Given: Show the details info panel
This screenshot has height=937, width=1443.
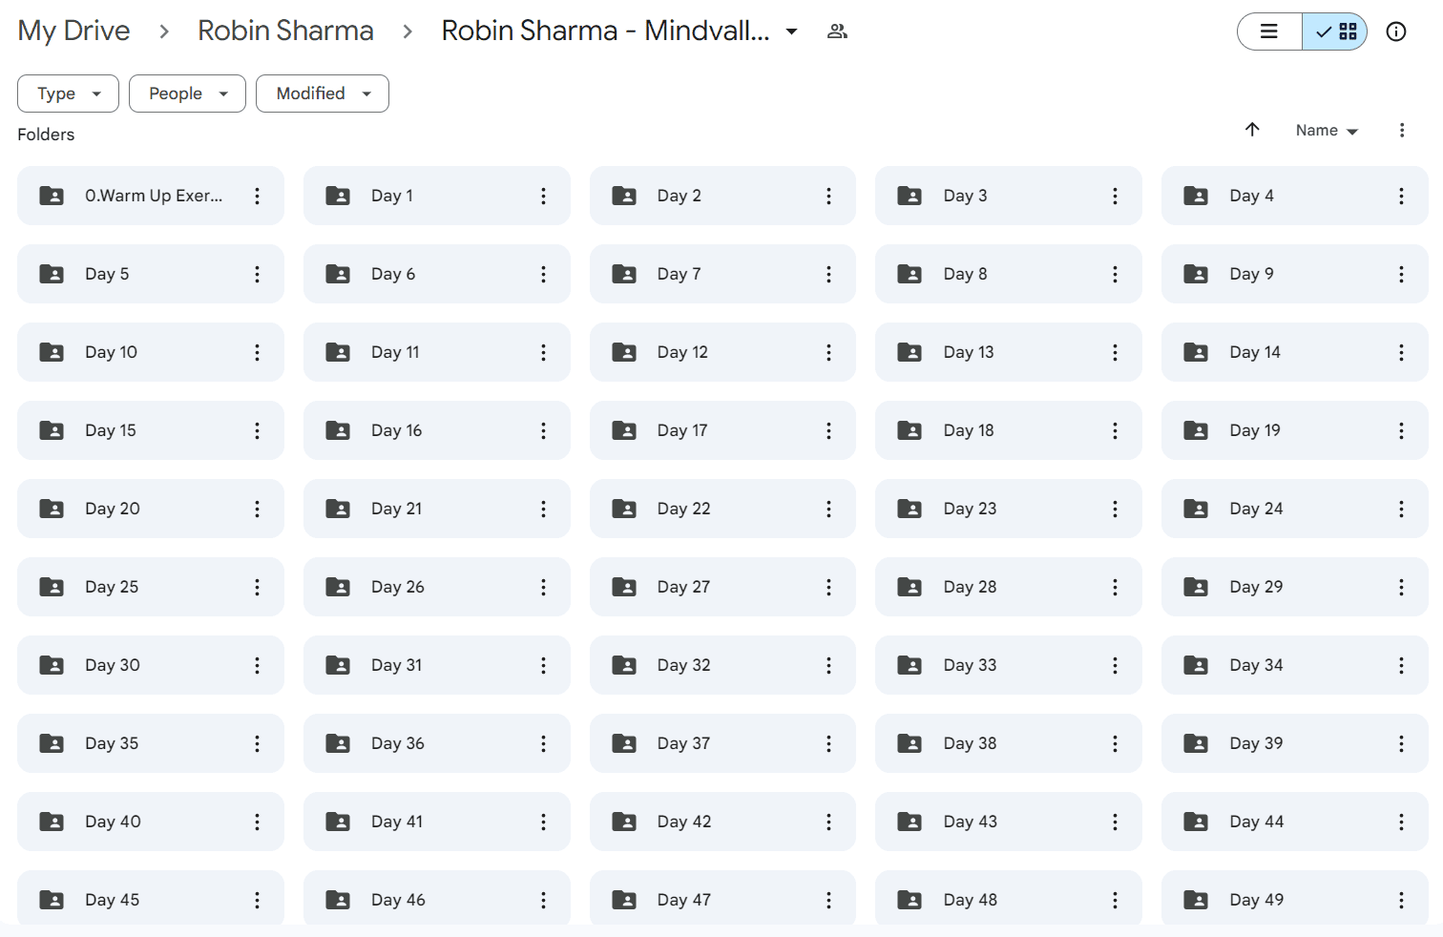Looking at the screenshot, I should [x=1395, y=31].
